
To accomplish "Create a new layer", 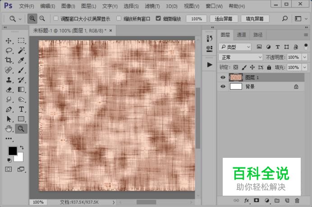I will pos(287,200).
